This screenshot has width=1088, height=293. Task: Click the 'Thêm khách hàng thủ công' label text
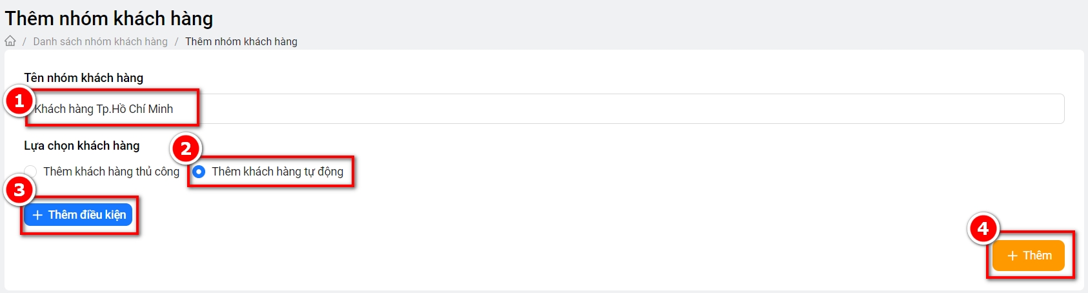click(x=111, y=172)
